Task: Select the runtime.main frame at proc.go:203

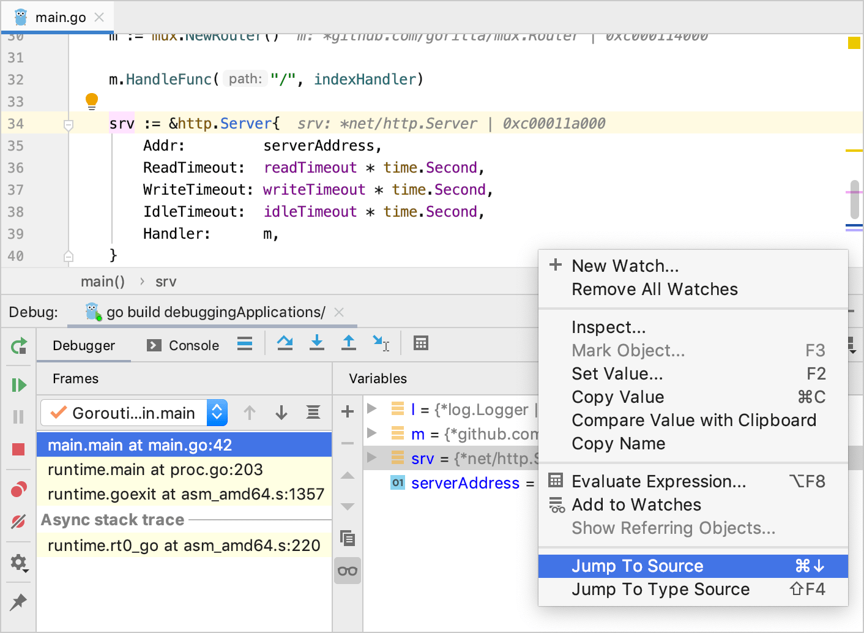Action: click(153, 470)
